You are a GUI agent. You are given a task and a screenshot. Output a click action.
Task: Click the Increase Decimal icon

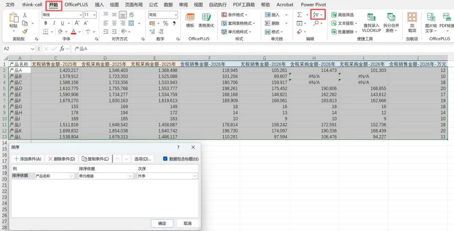[x=152, y=31]
